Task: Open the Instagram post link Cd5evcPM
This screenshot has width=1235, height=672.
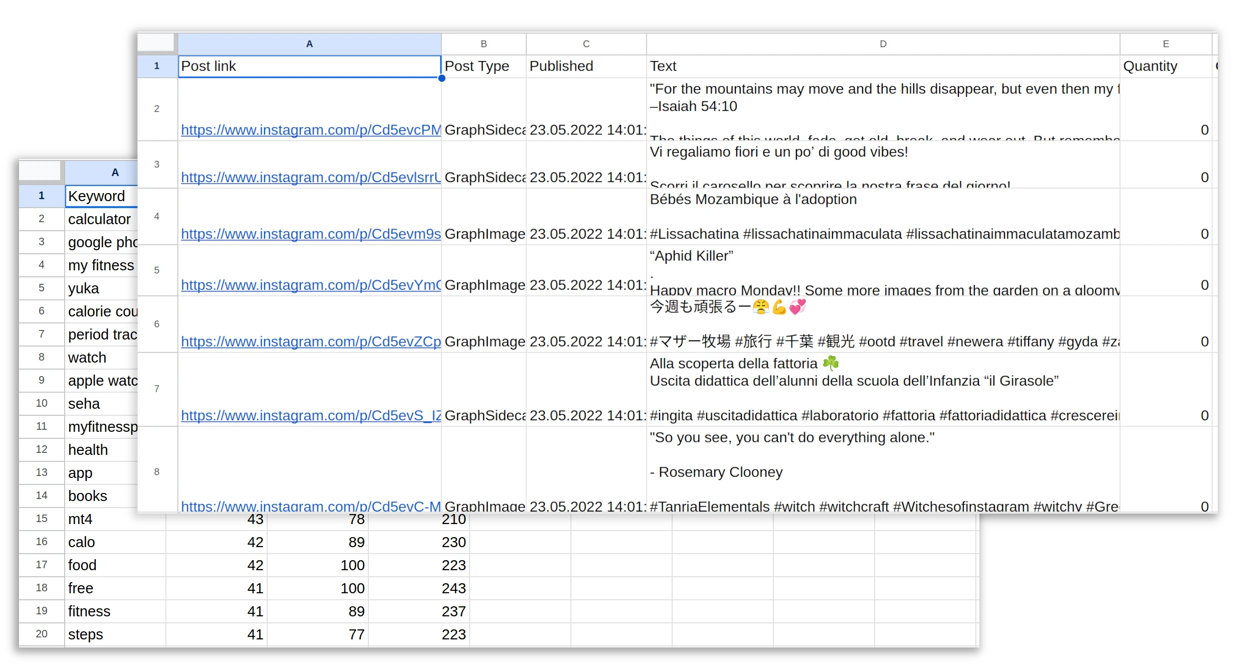Action: 310,129
